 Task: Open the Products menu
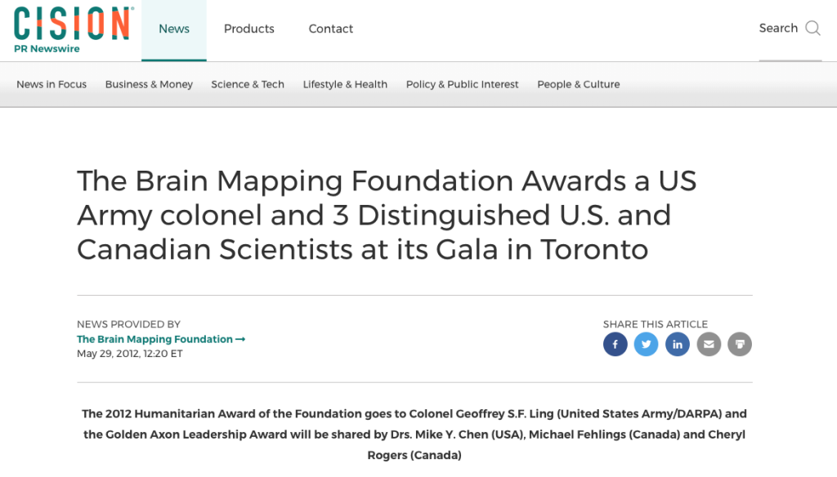pos(248,29)
